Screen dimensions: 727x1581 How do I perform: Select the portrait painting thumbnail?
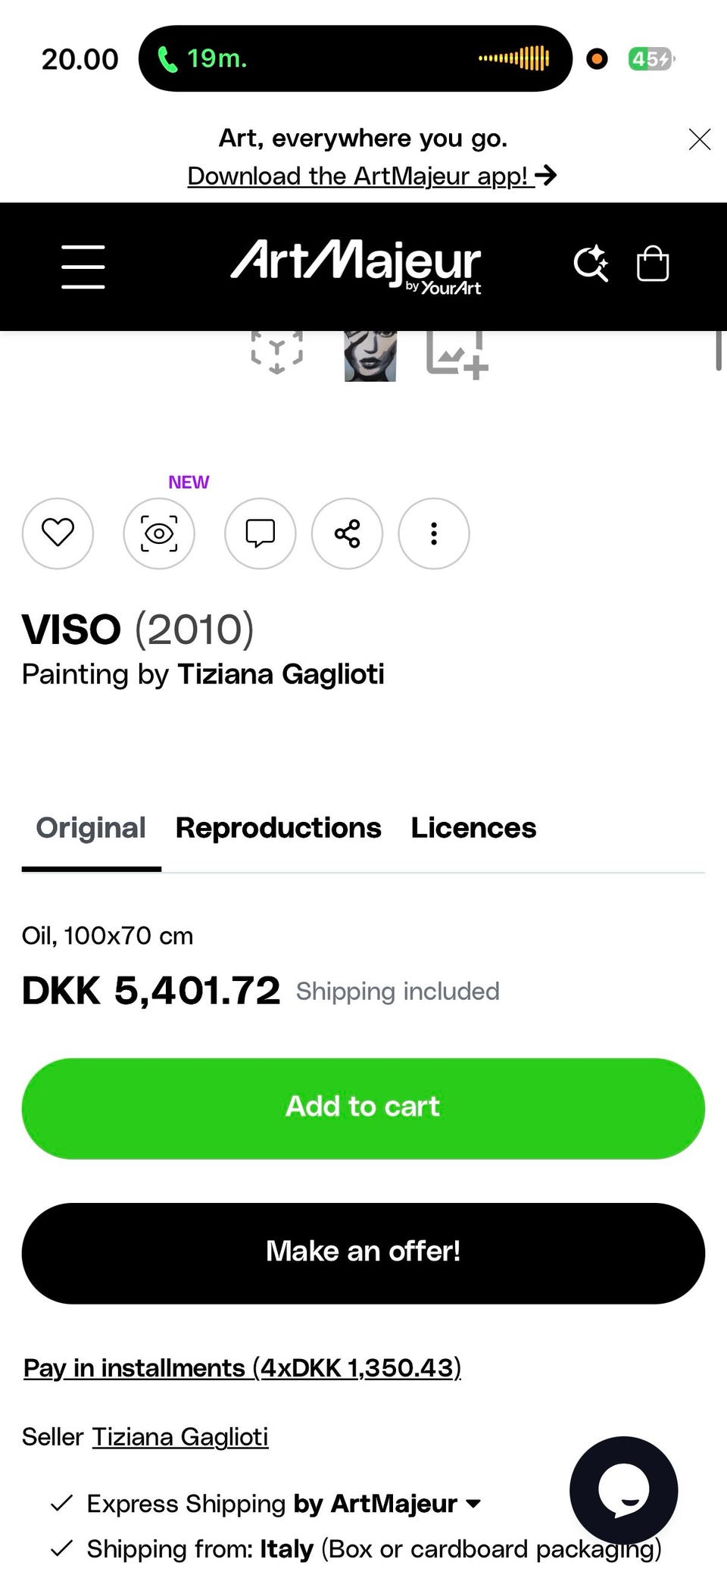coord(370,355)
